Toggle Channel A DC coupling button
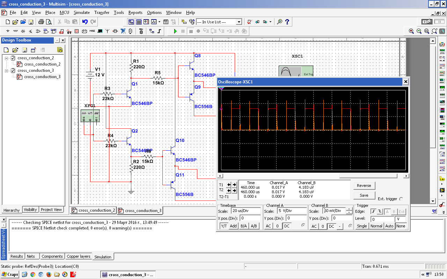The height and width of the screenshot is (279, 447). pos(287,226)
